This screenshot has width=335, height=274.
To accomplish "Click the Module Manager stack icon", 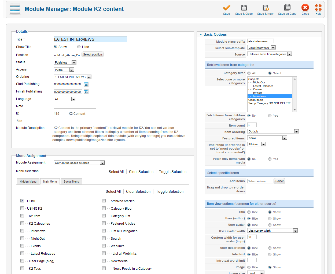I will point(15,9).
